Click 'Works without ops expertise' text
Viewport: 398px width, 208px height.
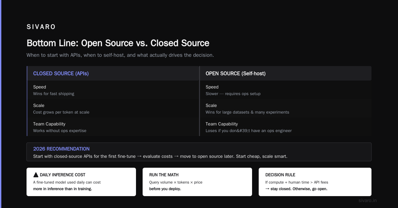[x=60, y=131]
